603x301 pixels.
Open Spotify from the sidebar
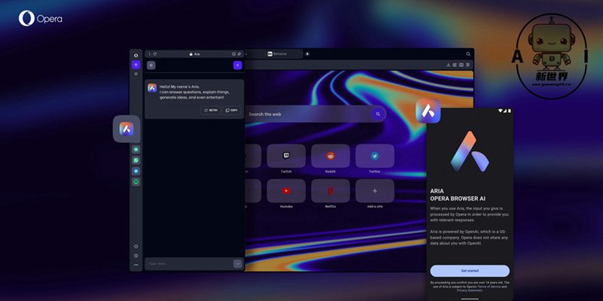(136, 181)
